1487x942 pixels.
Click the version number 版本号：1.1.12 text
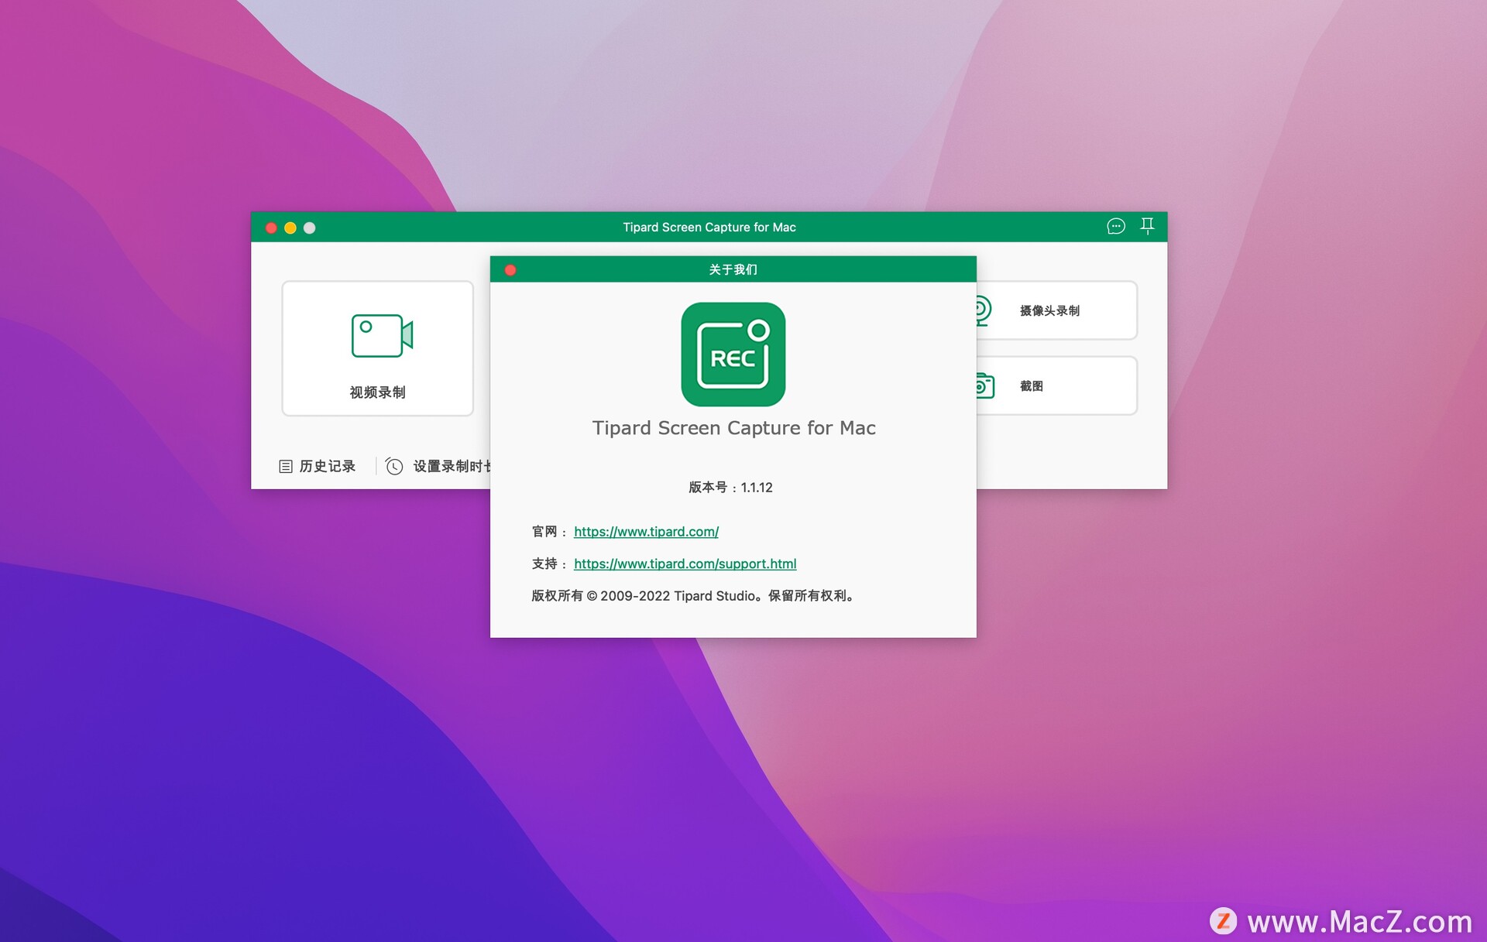pos(730,487)
